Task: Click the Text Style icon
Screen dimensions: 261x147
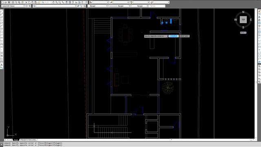Action: point(91,2)
